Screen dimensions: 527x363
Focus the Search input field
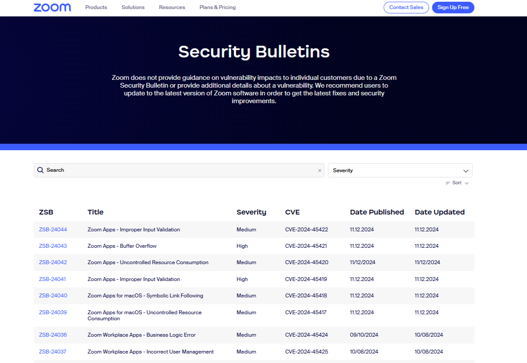[x=179, y=170]
